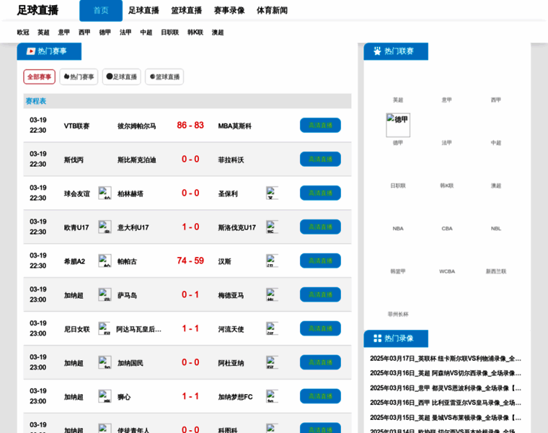The width and height of the screenshot is (548, 433).
Task: Open 西甲 in the league sub-navigation
Action: pyautogui.click(x=84, y=32)
